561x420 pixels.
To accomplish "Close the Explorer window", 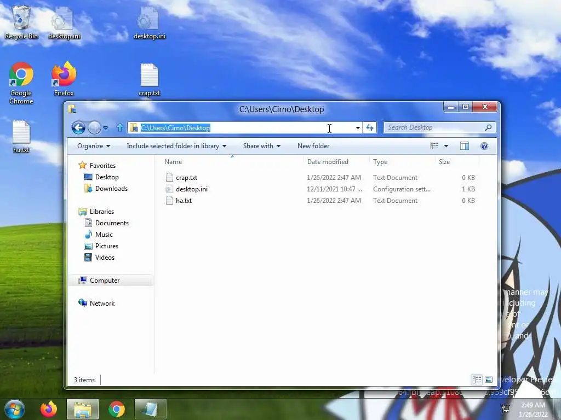I will click(485, 107).
